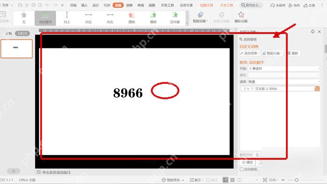Click the undo arrow icon

click(47, 5)
